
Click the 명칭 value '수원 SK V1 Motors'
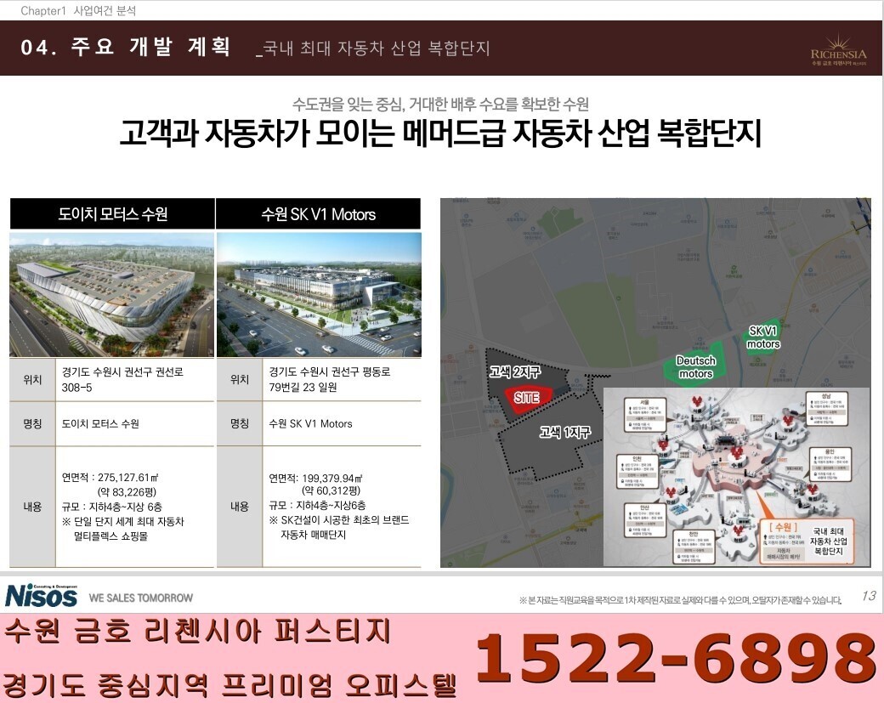[x=310, y=423]
